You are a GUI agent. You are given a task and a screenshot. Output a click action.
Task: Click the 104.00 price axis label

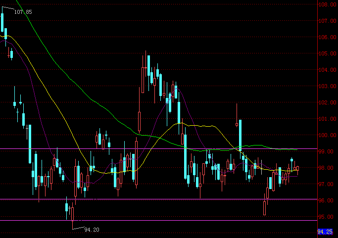(x=327, y=70)
